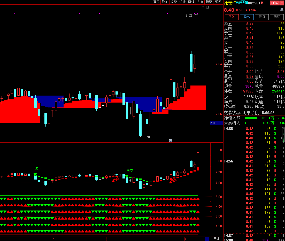Select the 画线 drawing tool
This screenshot has width=285, height=241.
[191, 2]
